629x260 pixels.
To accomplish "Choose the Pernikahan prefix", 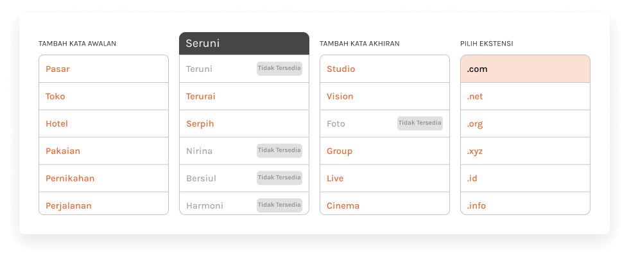I will (x=103, y=178).
